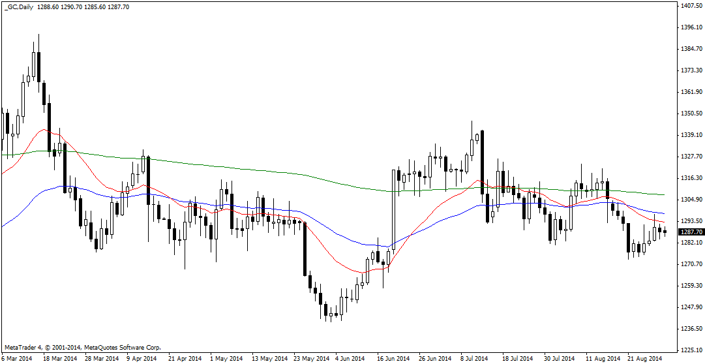Click the 21 Apr 2014 date label
Image resolution: width=705 pixels, height=364 pixels.
pos(185,359)
